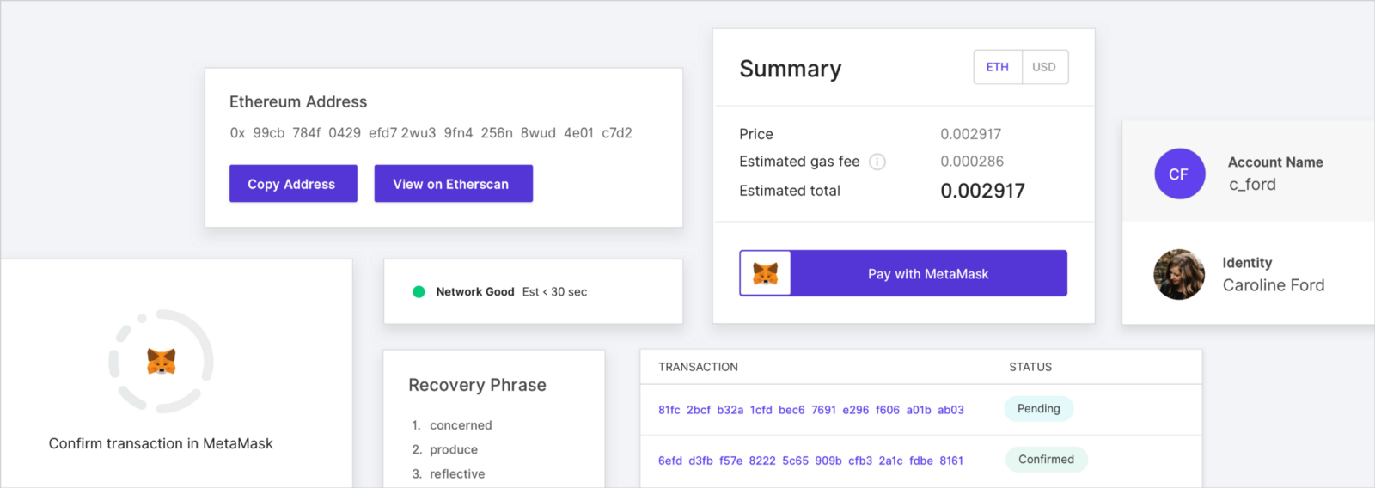
Task: Open View on Etherscan
Action: [x=453, y=184]
